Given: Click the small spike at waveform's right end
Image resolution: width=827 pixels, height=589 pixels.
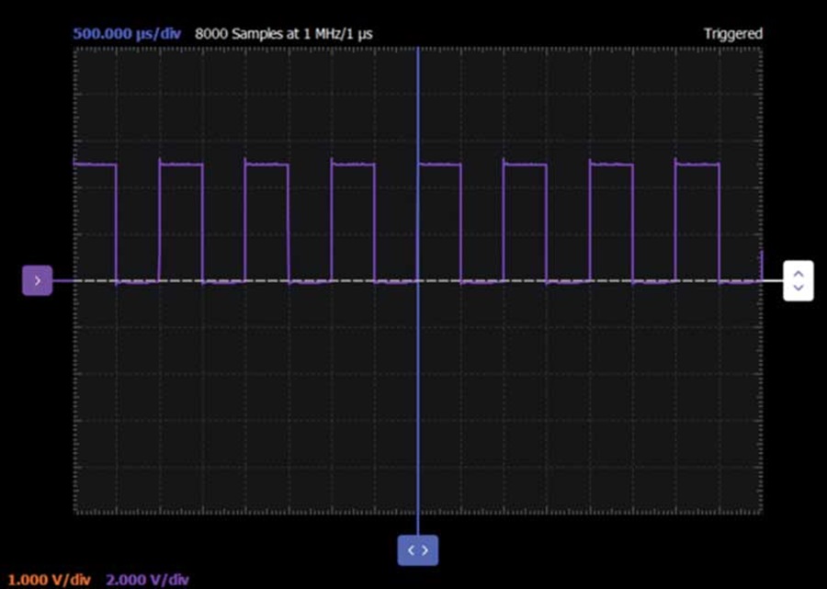Looking at the screenshot, I should click(761, 265).
